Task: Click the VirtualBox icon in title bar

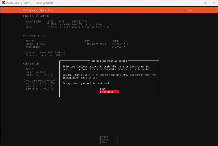Action: pos(3,3)
